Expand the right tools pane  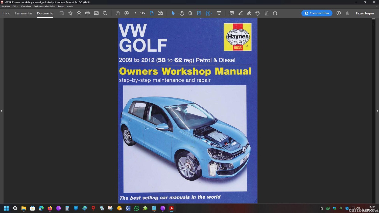(x=377, y=111)
